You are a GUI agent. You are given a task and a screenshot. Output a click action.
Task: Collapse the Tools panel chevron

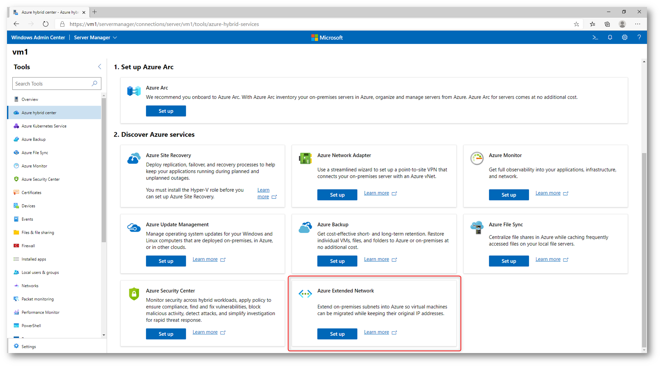pyautogui.click(x=100, y=67)
